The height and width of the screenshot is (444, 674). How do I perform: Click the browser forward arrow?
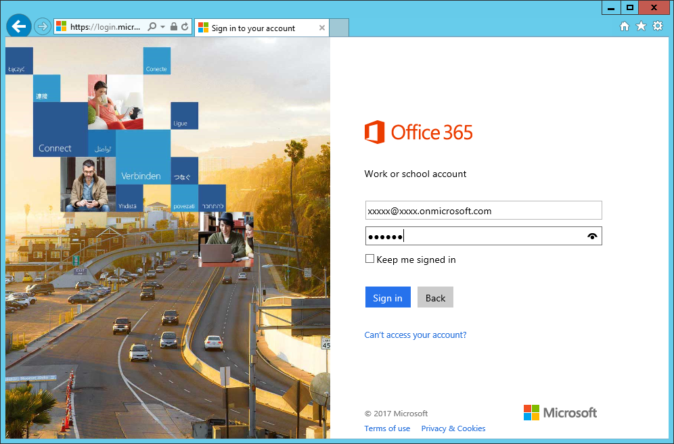coord(42,26)
